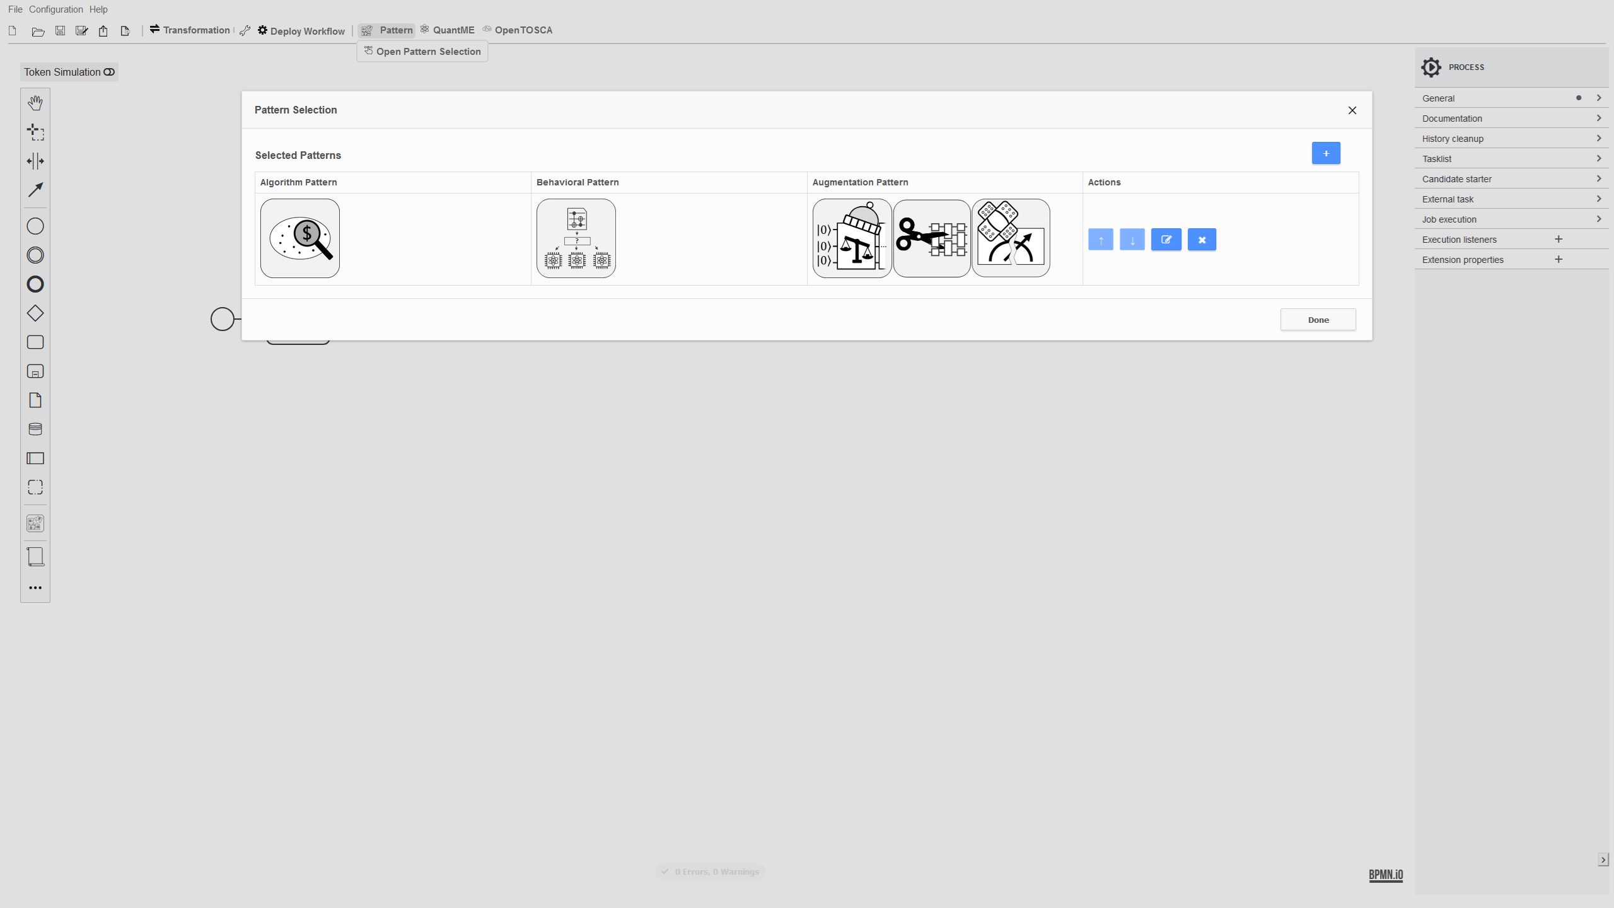Viewport: 1614px width, 908px height.
Task: Select the Augmentation Pattern scissors icon
Action: (x=931, y=237)
